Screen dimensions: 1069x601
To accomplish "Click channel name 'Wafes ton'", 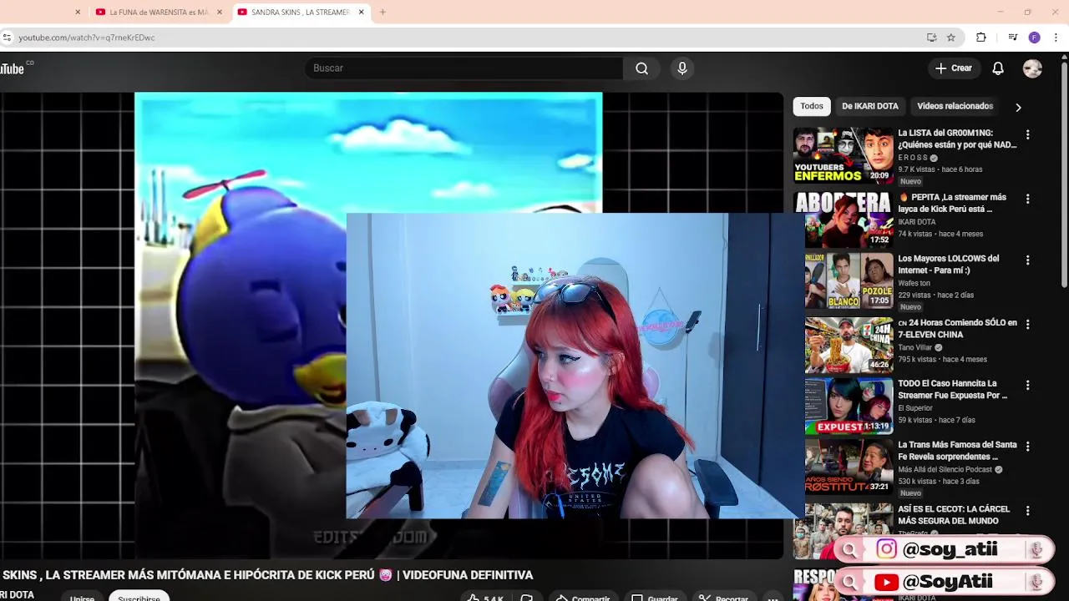I will coord(914,284).
